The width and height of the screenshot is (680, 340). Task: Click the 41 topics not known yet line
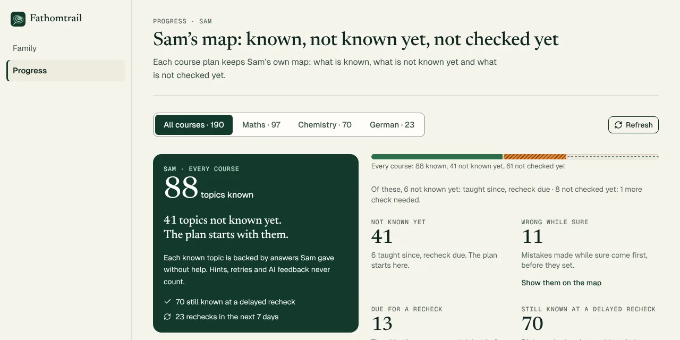pyautogui.click(x=223, y=220)
